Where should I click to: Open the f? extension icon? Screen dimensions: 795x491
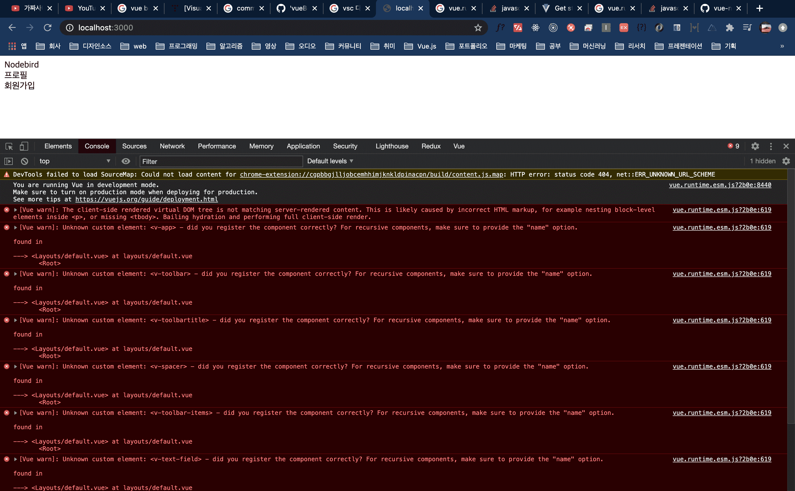[x=500, y=28]
